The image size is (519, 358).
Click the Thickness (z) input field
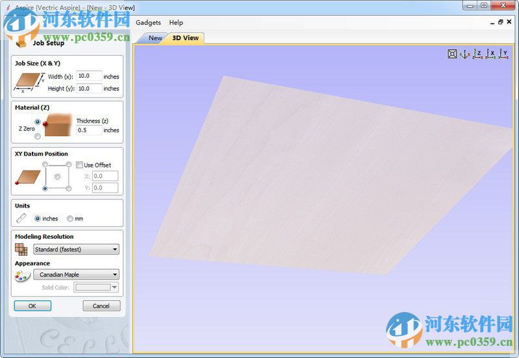pos(89,130)
